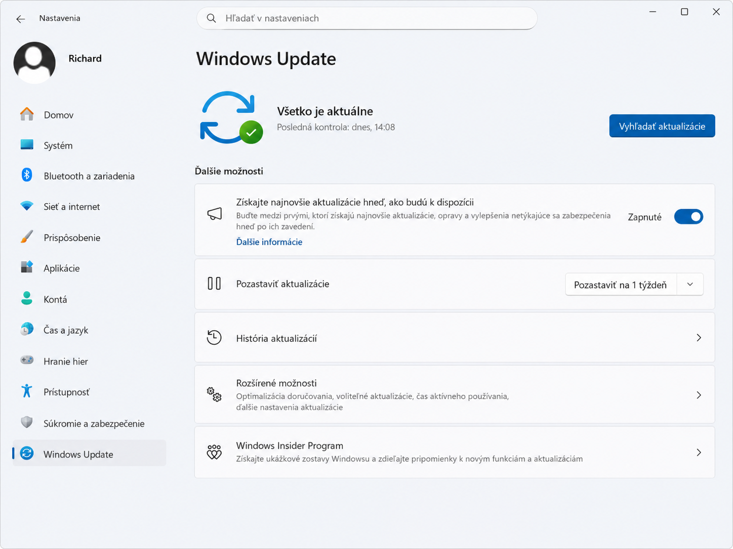Click the Zapnuté label

[x=644, y=217]
